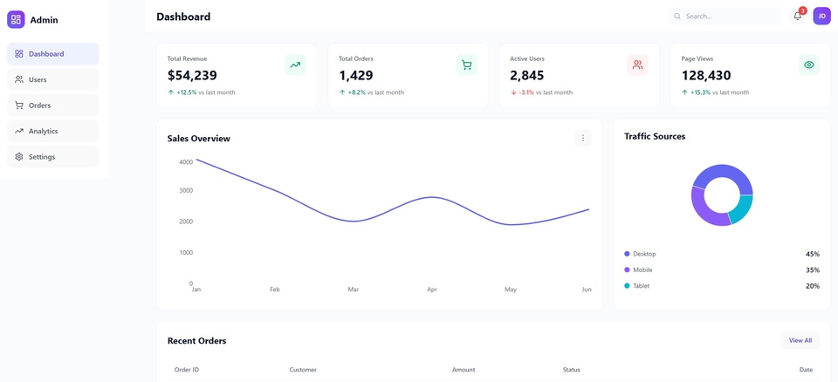Viewport: 838px width, 382px height.
Task: Click View All for Recent Orders
Action: click(800, 340)
